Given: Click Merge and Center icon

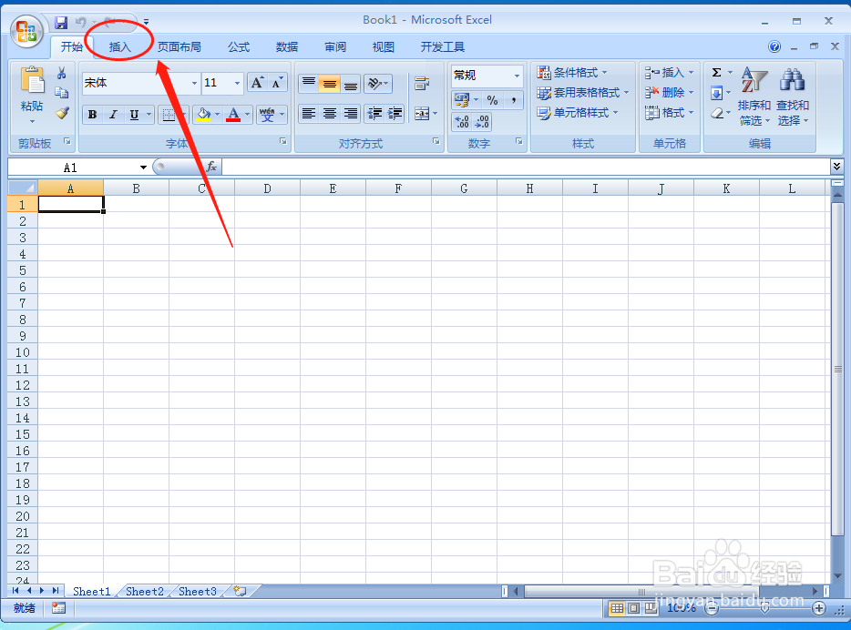Looking at the screenshot, I should [422, 113].
